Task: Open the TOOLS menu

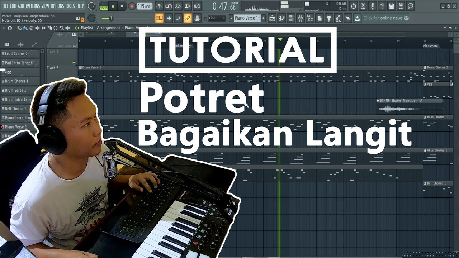Action: (70, 6)
